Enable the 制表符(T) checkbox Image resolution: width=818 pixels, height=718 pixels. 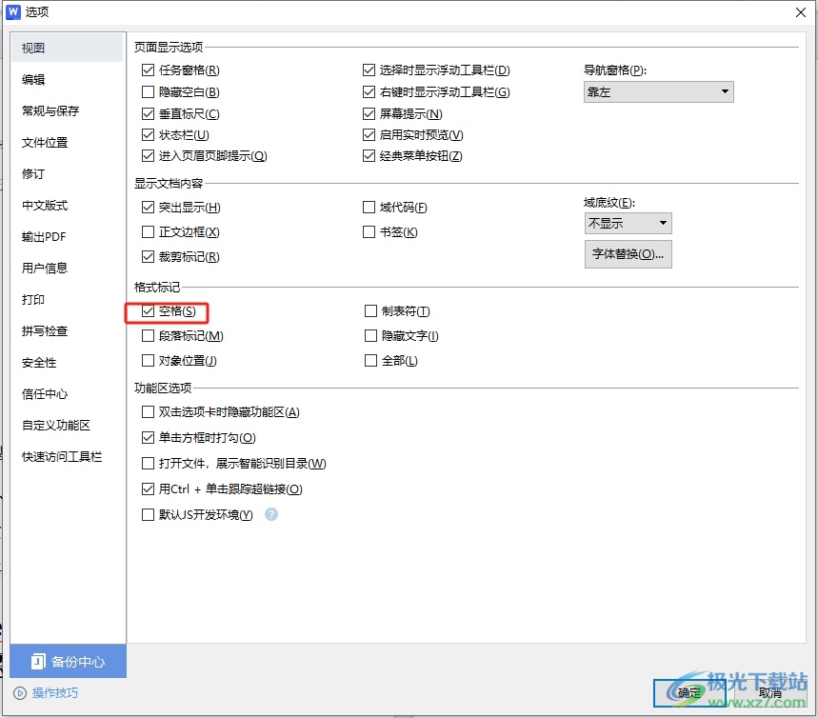[371, 311]
